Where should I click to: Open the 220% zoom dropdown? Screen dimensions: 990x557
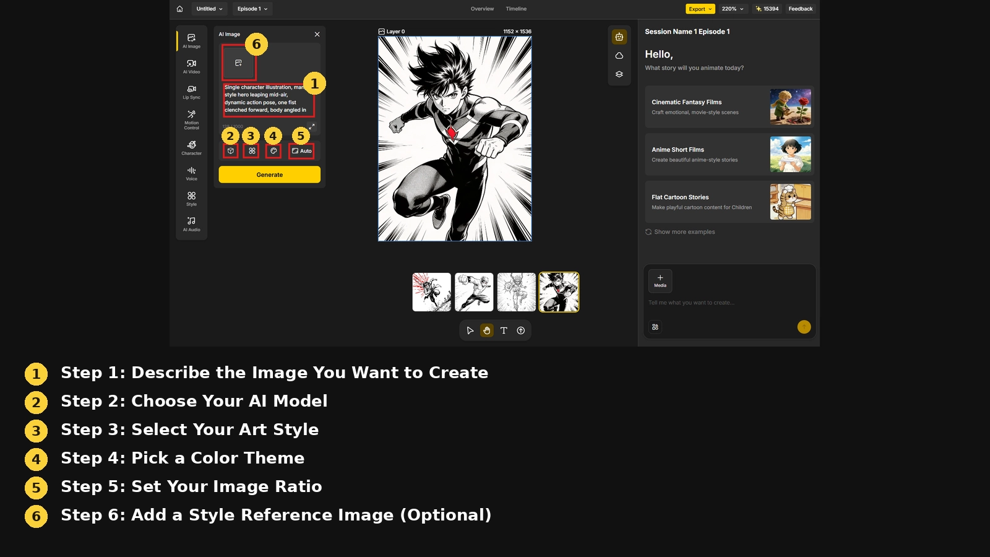pyautogui.click(x=733, y=9)
